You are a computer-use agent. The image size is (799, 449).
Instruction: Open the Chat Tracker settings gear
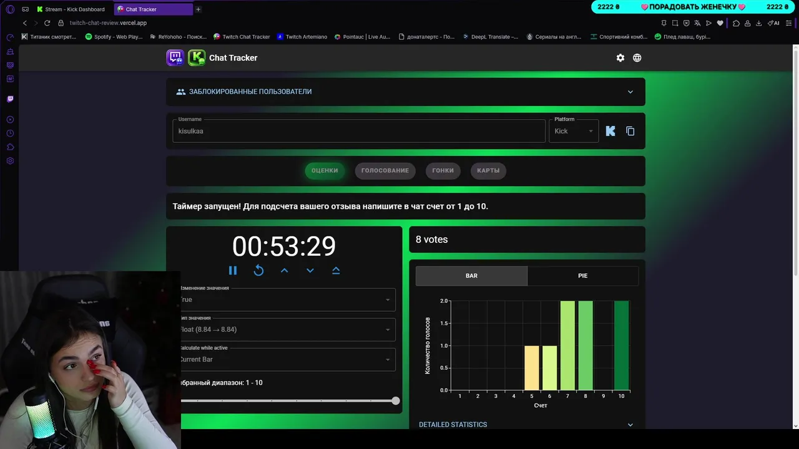620,57
